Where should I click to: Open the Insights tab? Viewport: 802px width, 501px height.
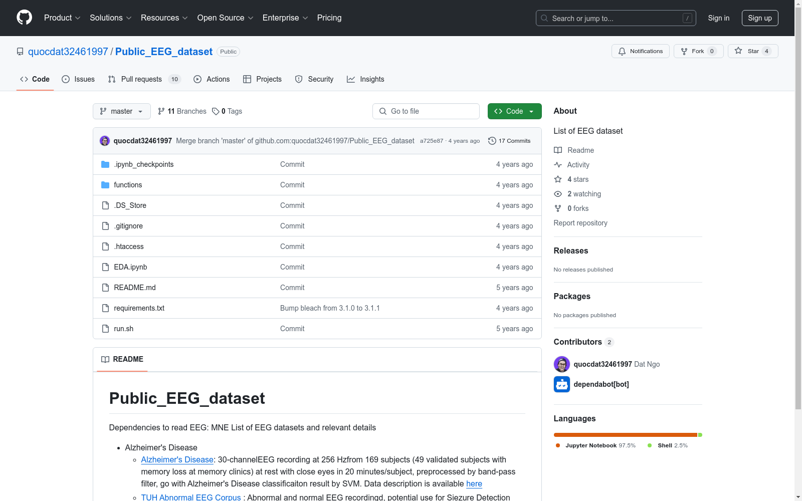(x=365, y=79)
